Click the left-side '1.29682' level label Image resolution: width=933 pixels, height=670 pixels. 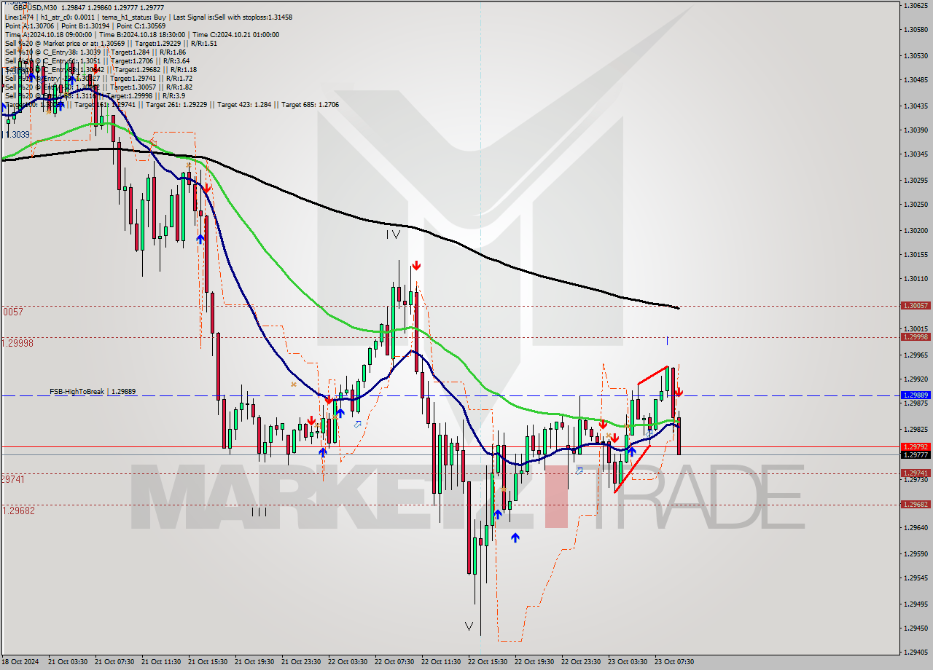(x=18, y=511)
